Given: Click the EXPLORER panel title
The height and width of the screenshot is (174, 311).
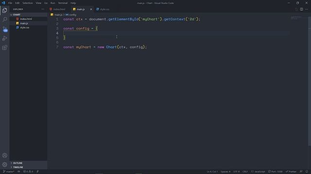Looking at the screenshot, I should coord(18,9).
